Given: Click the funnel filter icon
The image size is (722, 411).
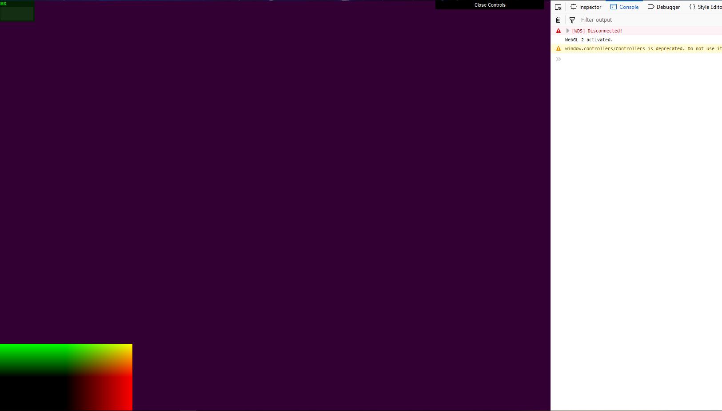Looking at the screenshot, I should (x=572, y=20).
